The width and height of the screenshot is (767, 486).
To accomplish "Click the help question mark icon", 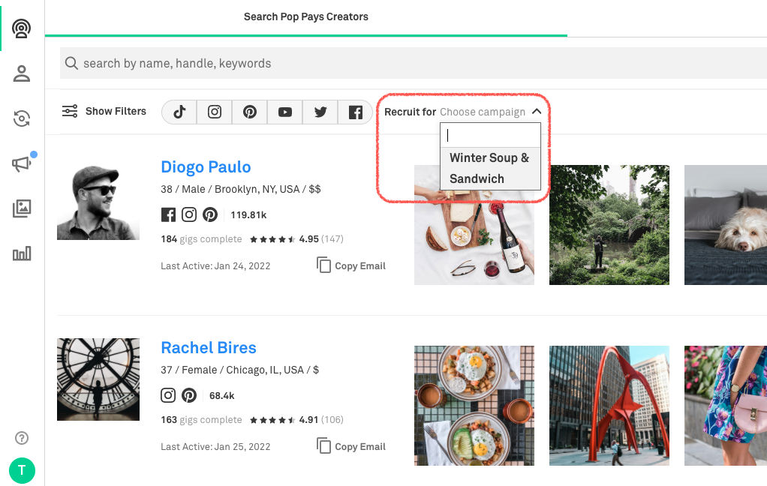I will (x=22, y=438).
